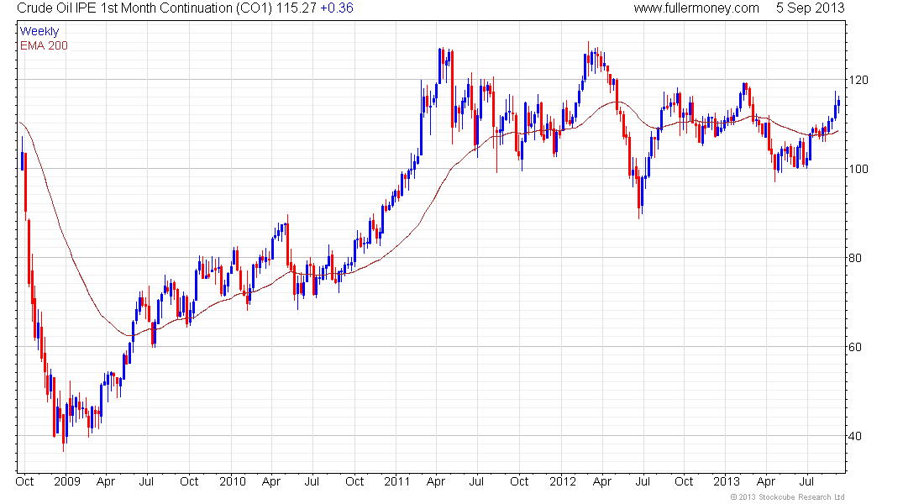Click the 2010 year label on time axis

pos(232,481)
